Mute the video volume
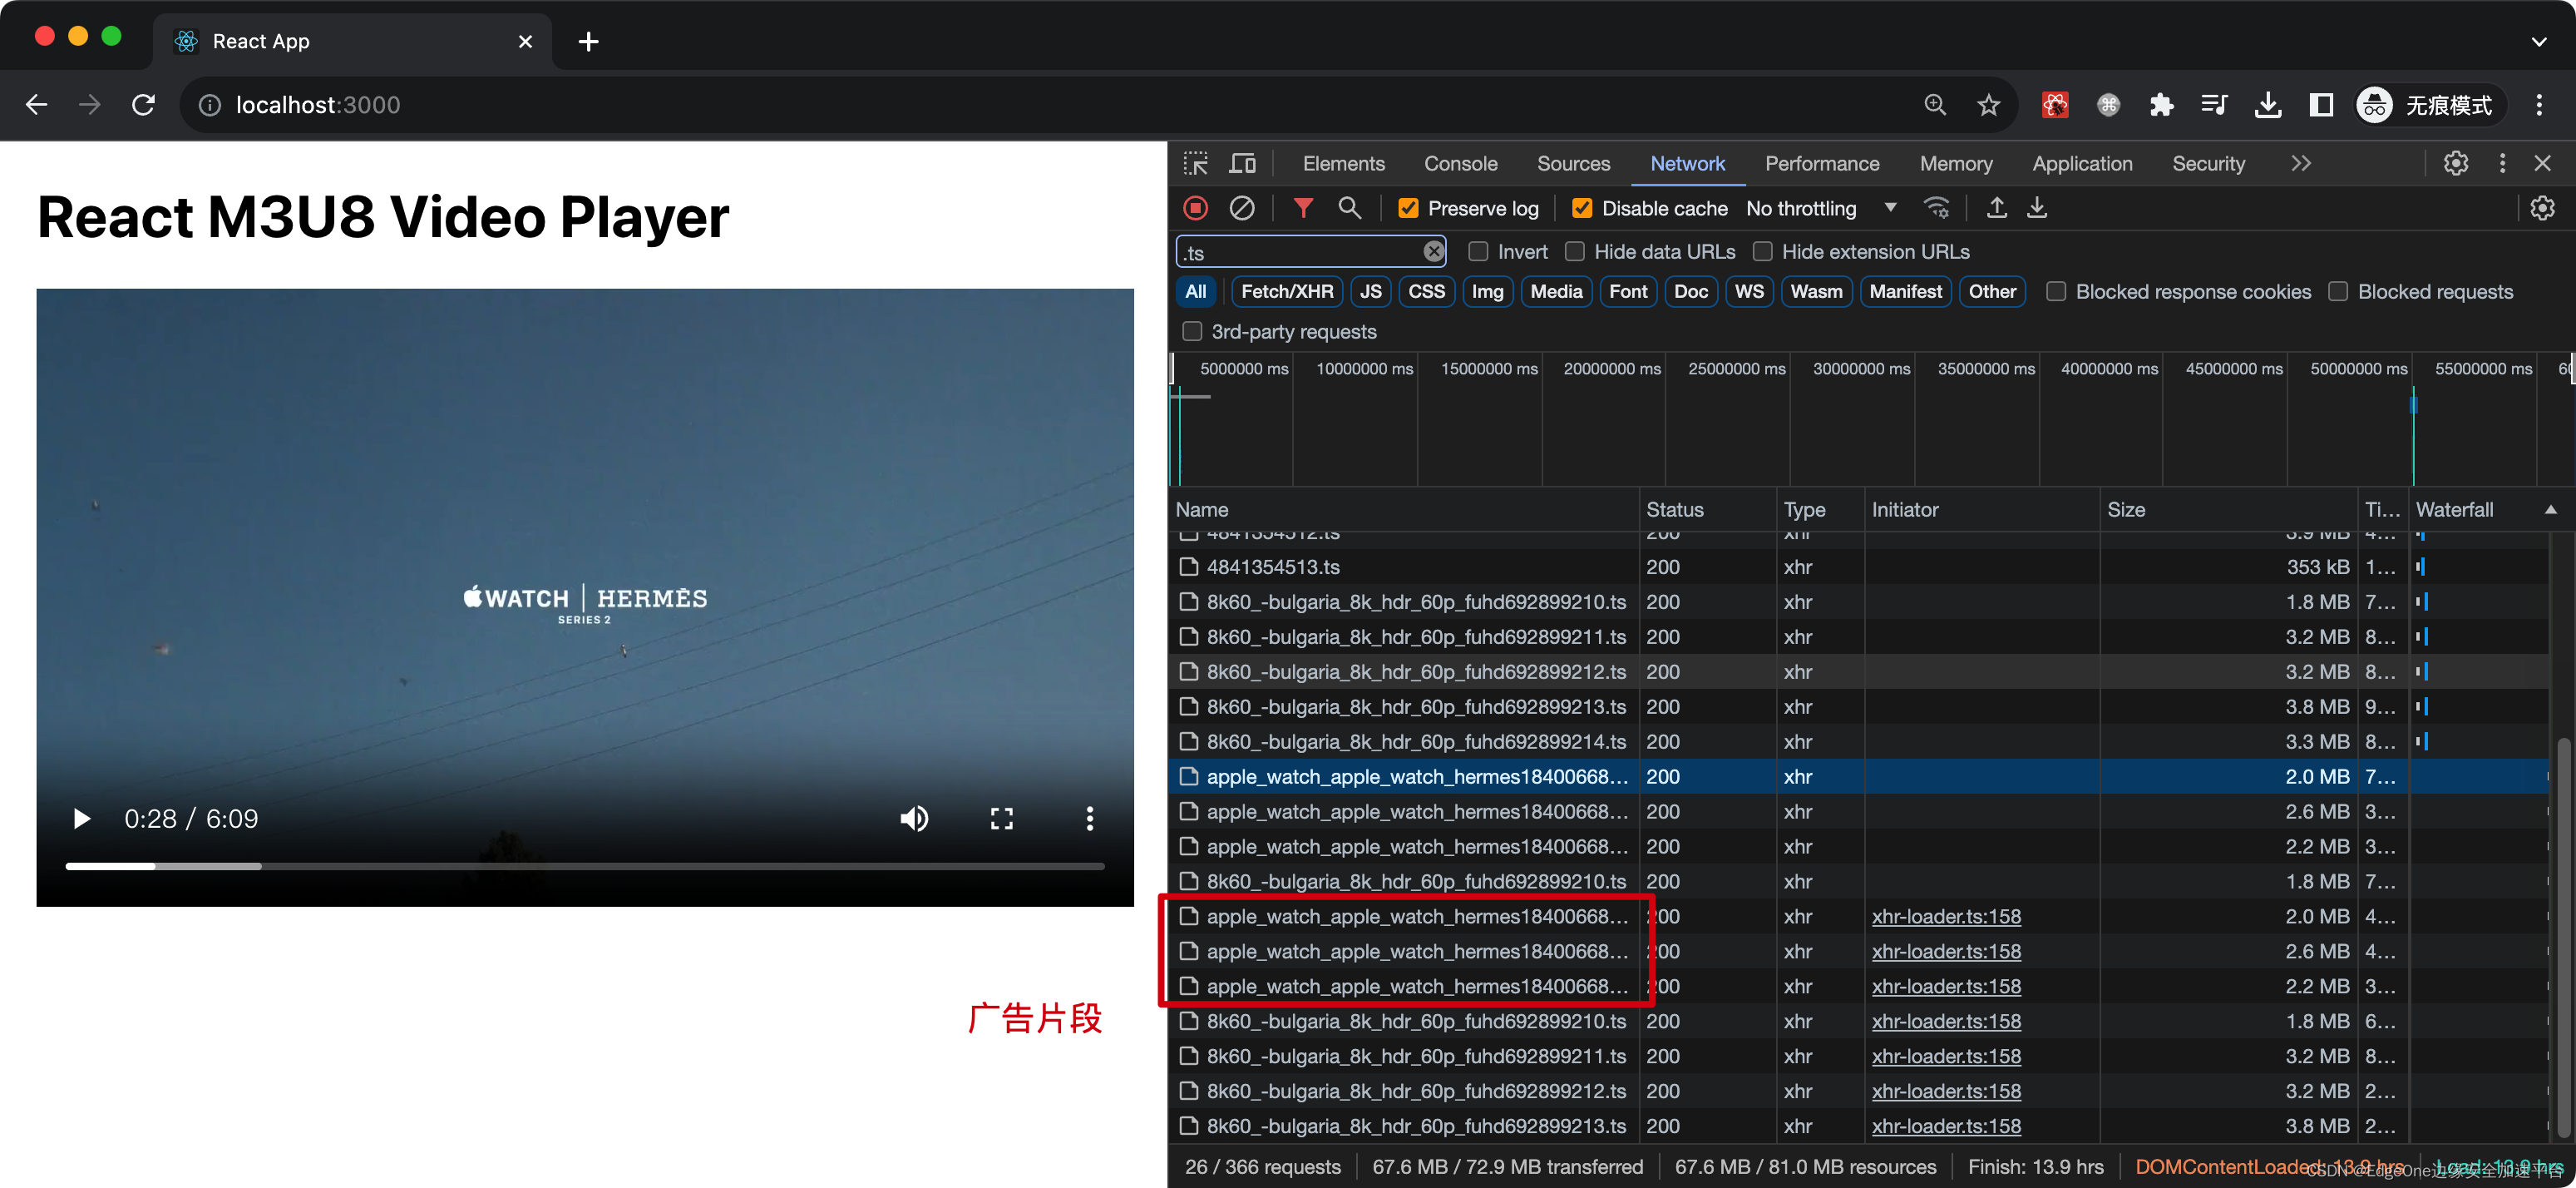This screenshot has height=1188, width=2576. click(914, 819)
